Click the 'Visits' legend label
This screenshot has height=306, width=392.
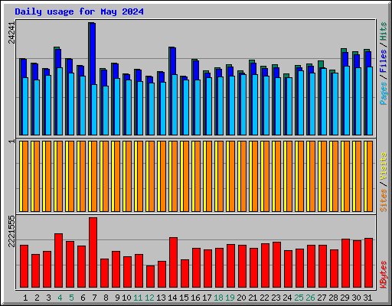click(x=384, y=166)
